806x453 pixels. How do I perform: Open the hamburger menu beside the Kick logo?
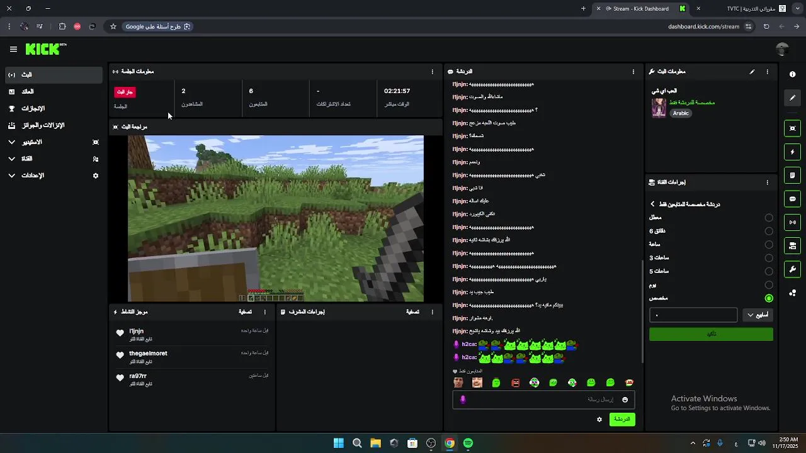[13, 49]
